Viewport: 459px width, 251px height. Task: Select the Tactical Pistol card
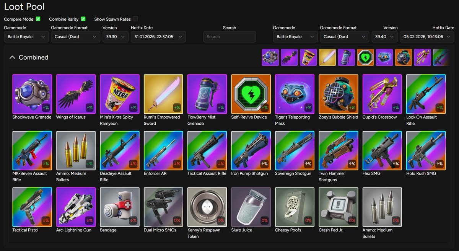(x=32, y=207)
